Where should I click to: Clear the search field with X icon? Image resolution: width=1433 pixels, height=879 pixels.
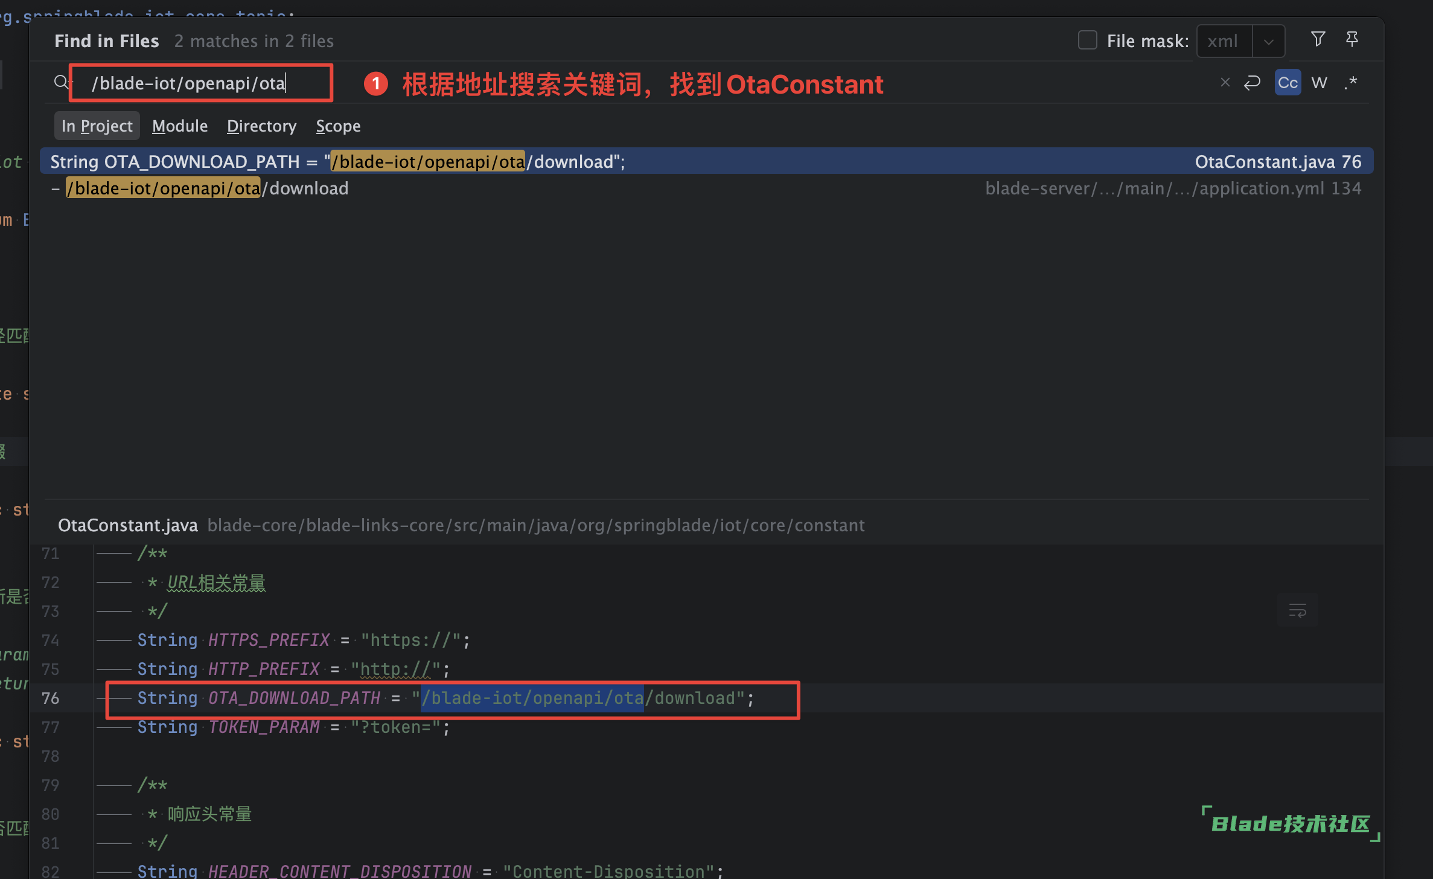[x=1225, y=82]
